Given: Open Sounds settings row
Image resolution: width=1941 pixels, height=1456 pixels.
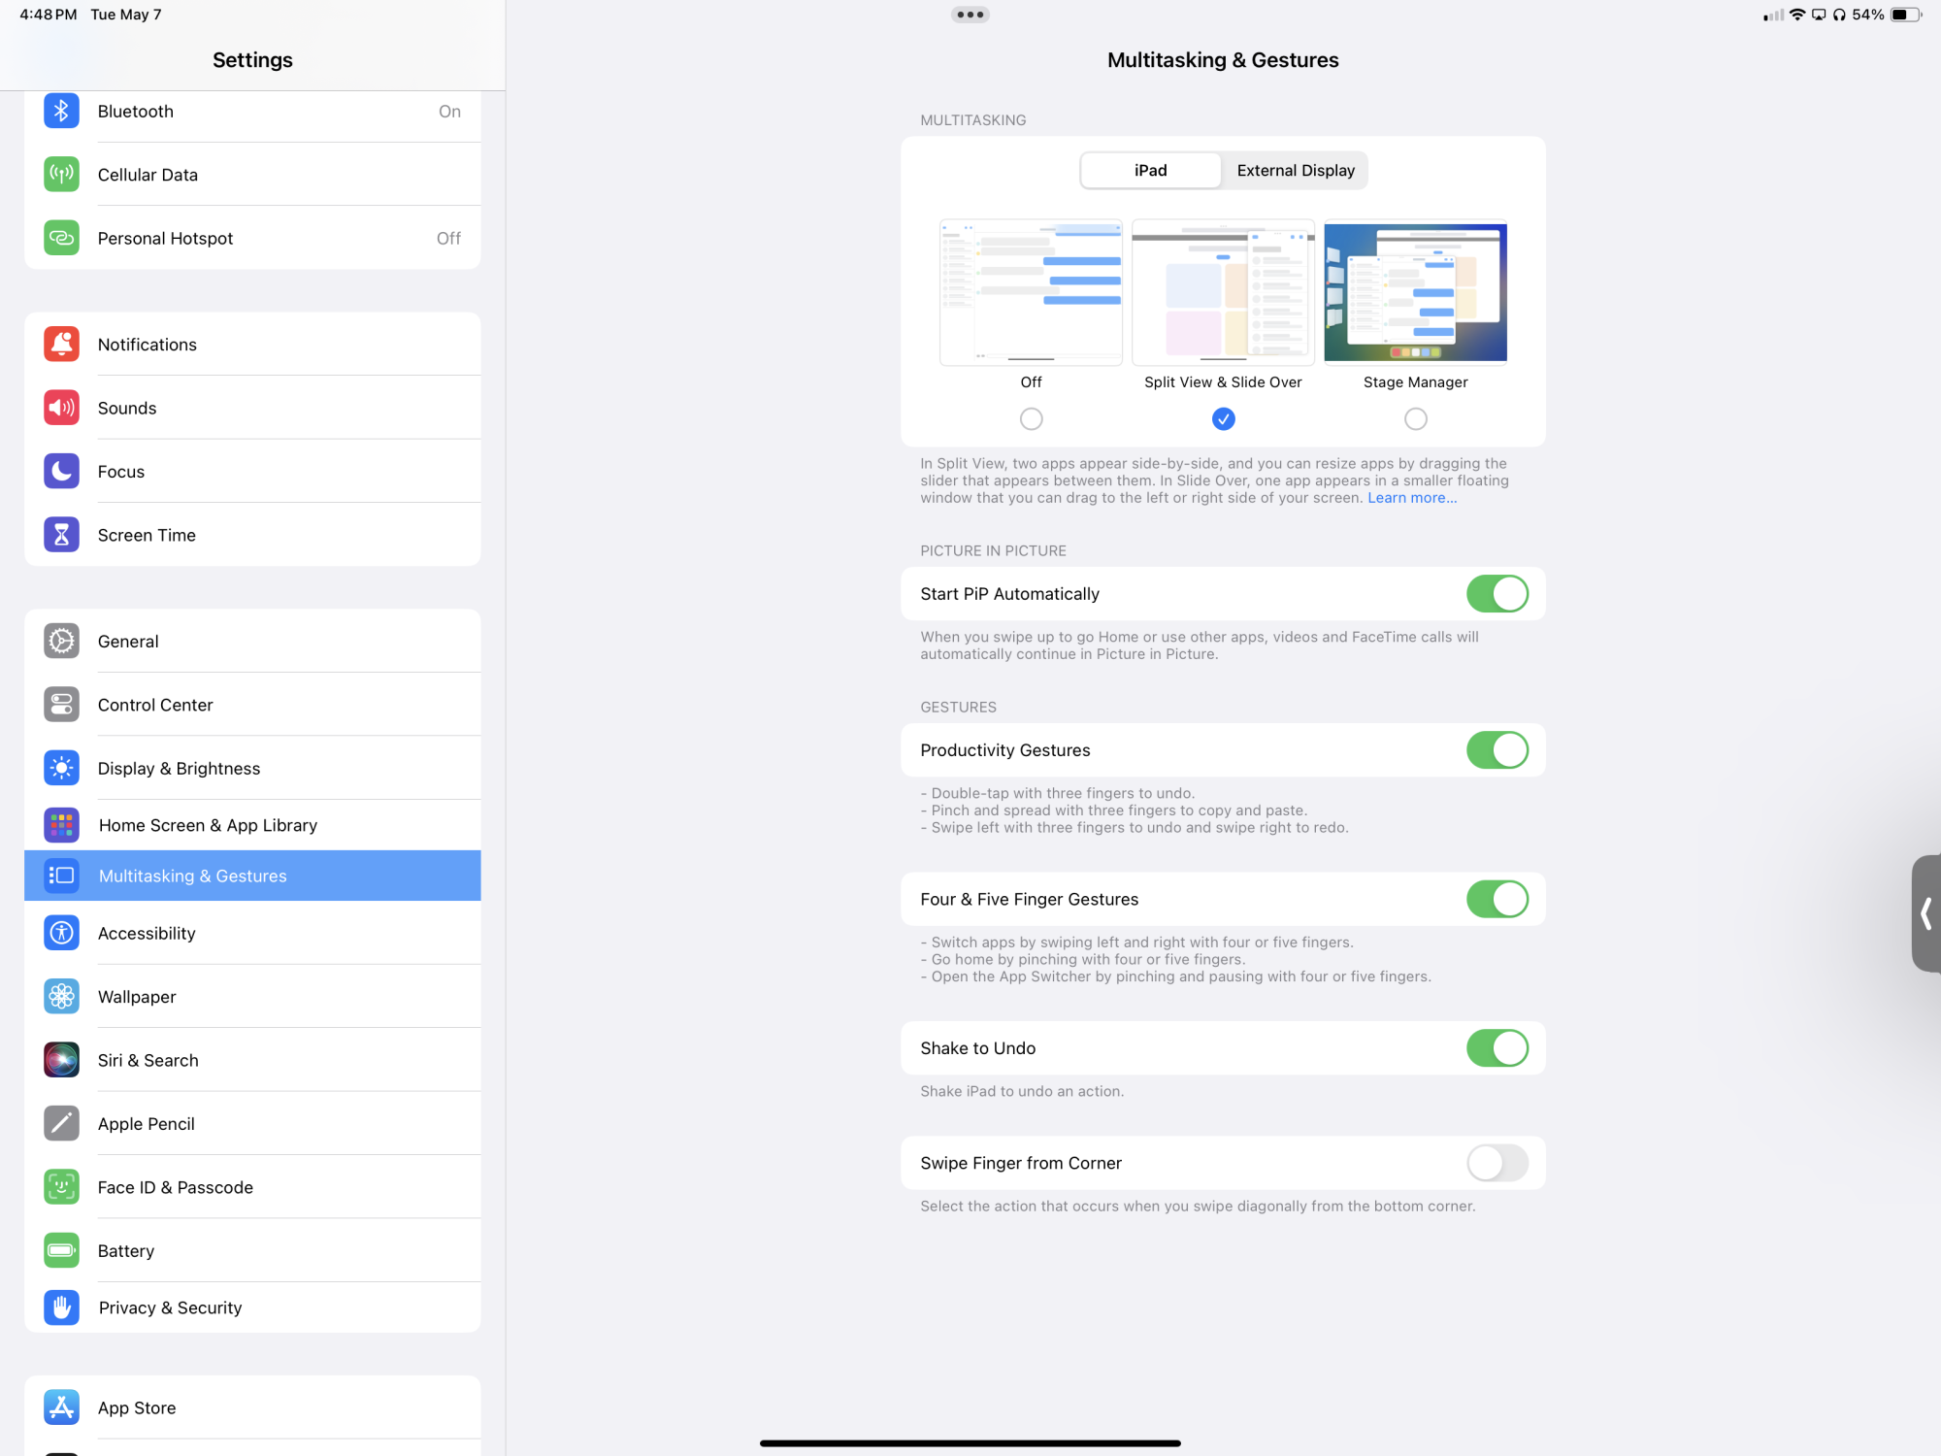Looking at the screenshot, I should point(252,408).
